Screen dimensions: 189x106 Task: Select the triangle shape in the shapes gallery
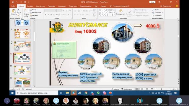click(x=100, y=12)
